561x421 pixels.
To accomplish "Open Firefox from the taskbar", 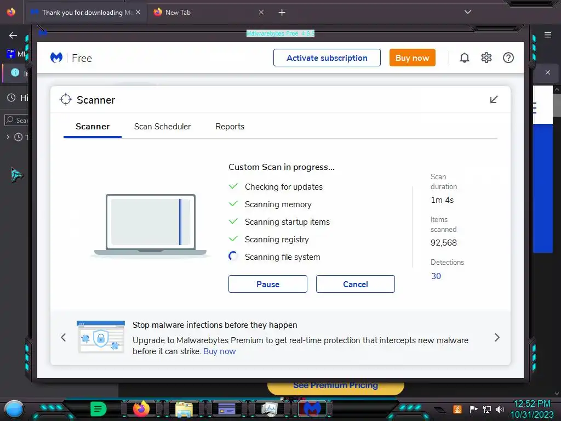I will point(141,409).
